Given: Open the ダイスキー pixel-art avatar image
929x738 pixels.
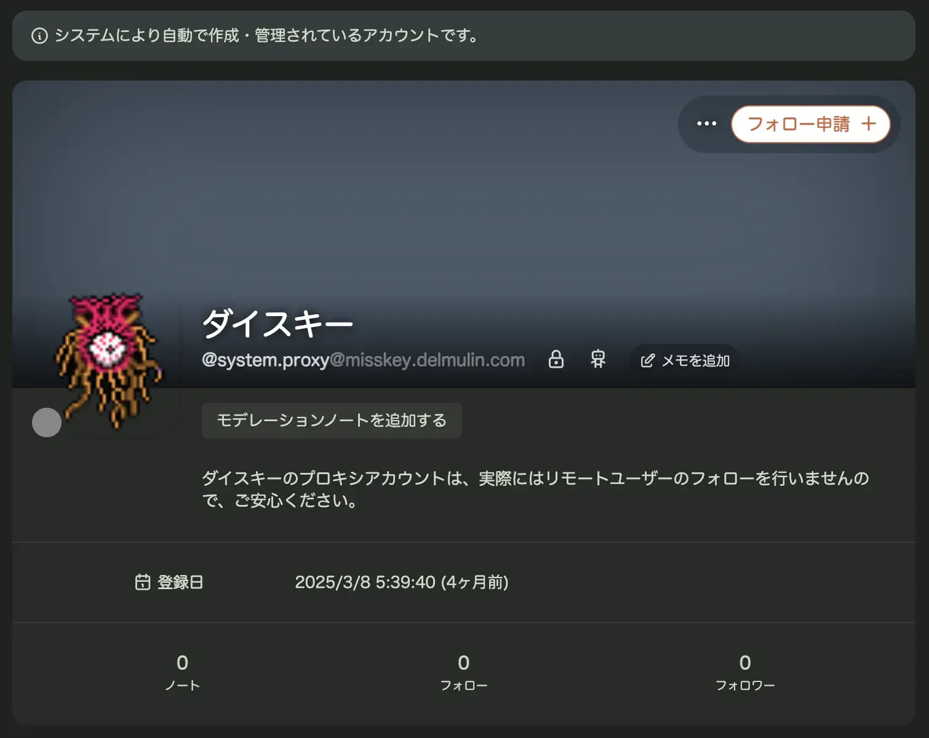Looking at the screenshot, I should point(108,361).
